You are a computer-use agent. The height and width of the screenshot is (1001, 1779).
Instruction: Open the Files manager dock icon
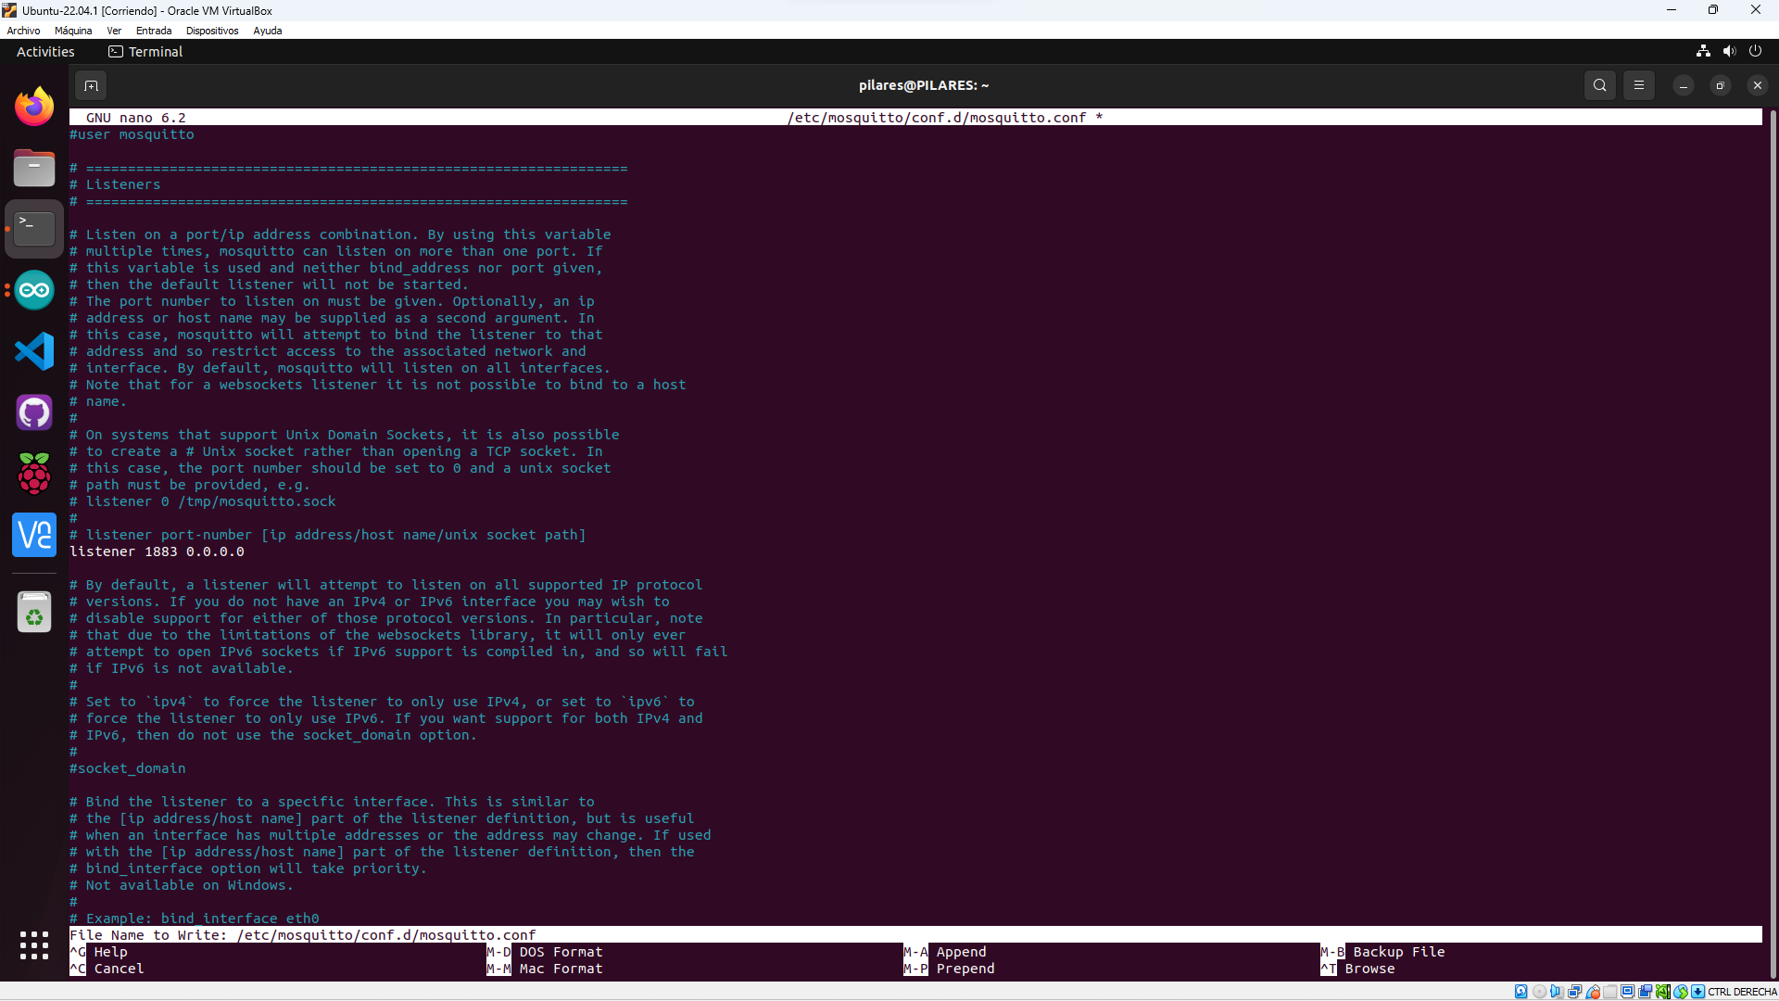[x=34, y=169]
